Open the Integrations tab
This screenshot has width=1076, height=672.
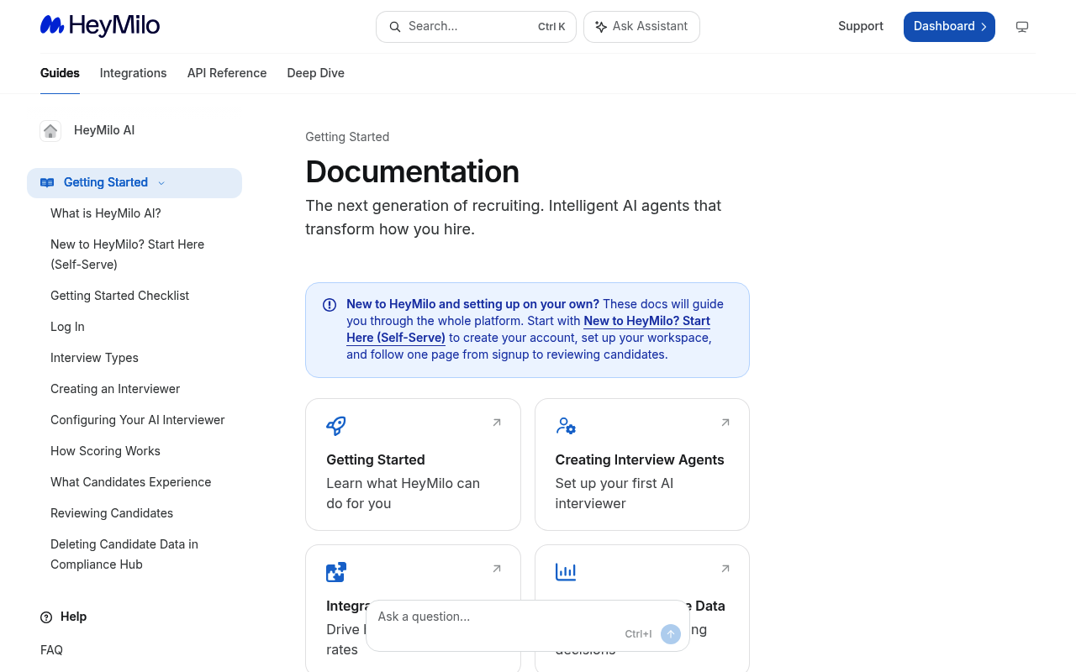pos(133,73)
